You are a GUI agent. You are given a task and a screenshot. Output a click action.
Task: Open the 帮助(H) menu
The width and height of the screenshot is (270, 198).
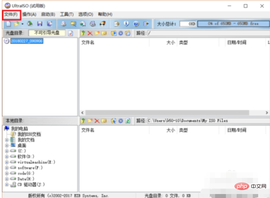click(x=105, y=14)
